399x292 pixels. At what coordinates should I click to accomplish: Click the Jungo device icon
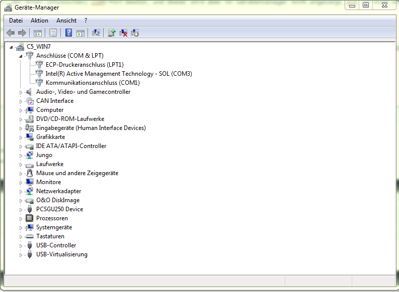(30, 155)
